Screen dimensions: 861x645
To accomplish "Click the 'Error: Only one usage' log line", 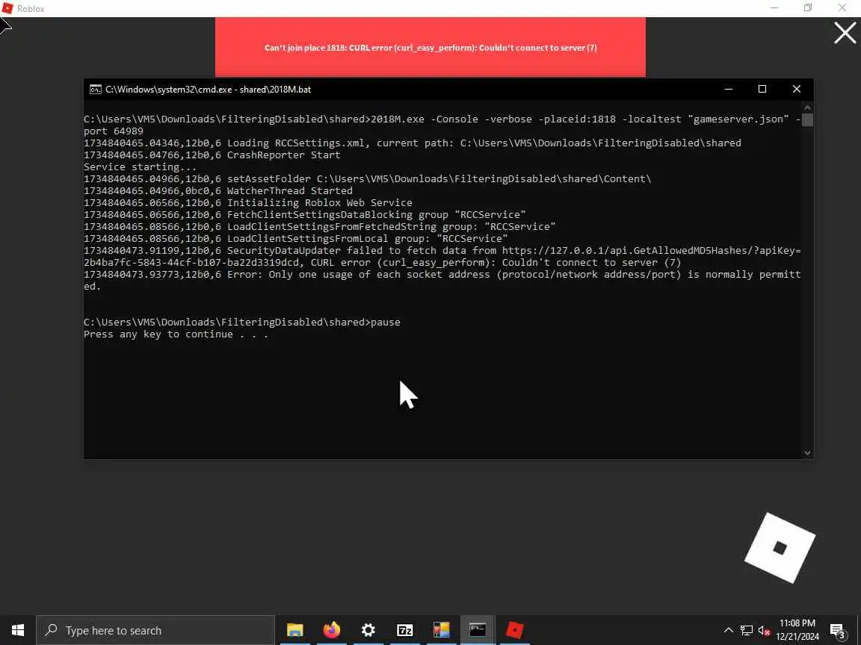I will coord(442,280).
